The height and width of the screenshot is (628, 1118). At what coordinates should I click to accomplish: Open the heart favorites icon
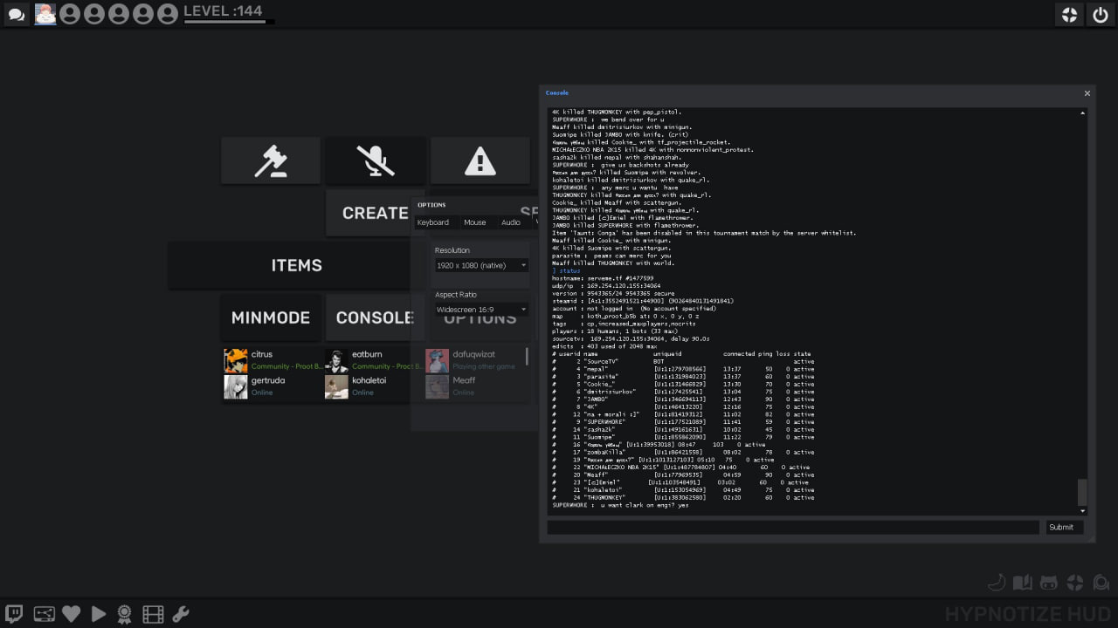[x=71, y=614]
